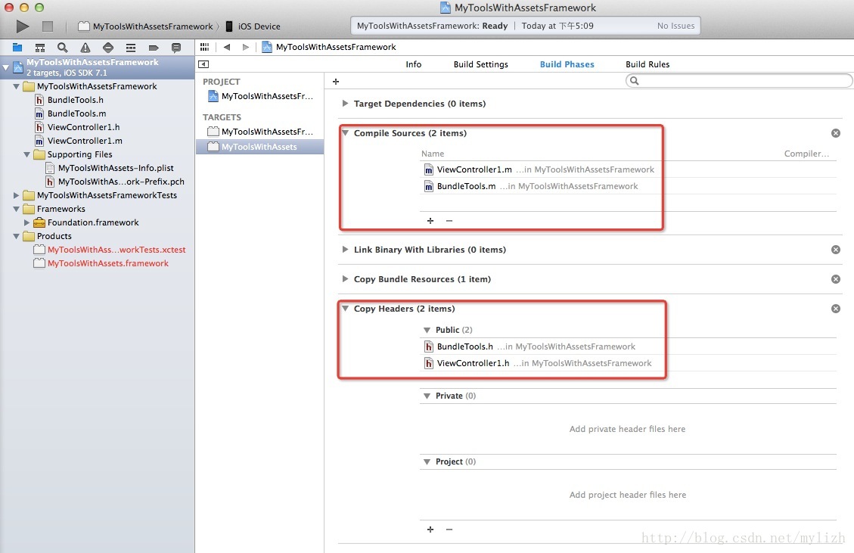The image size is (854, 553).
Task: Go back with the left arrow
Action: [227, 47]
